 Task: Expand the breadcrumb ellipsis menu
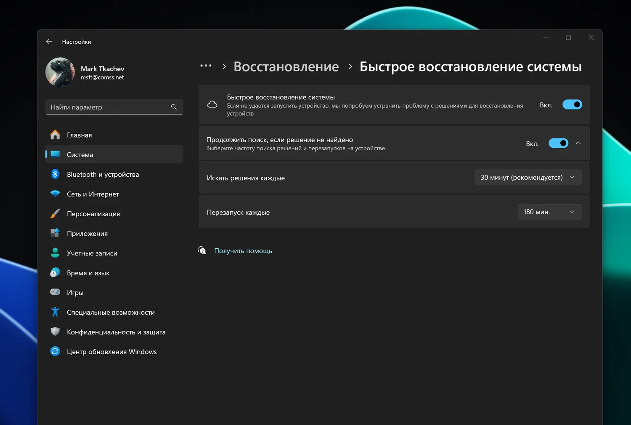pyautogui.click(x=206, y=66)
